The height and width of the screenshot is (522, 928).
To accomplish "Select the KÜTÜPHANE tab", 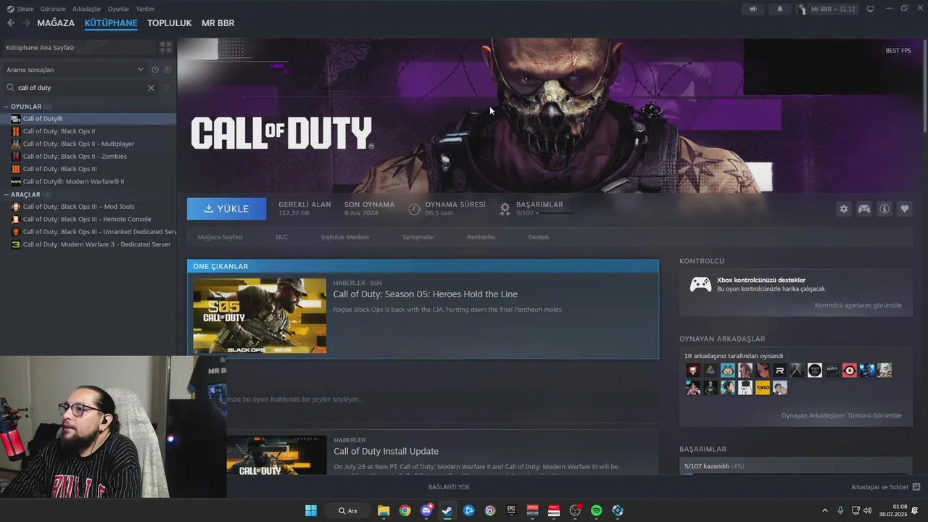I will click(111, 23).
